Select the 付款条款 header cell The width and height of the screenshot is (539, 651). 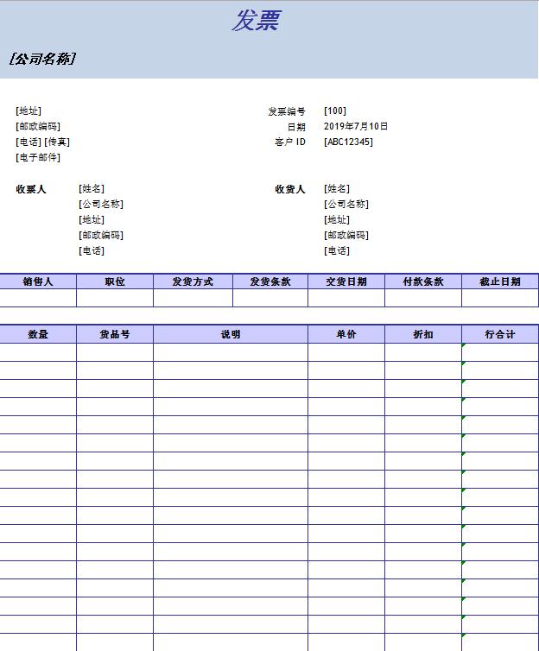pyautogui.click(x=422, y=281)
